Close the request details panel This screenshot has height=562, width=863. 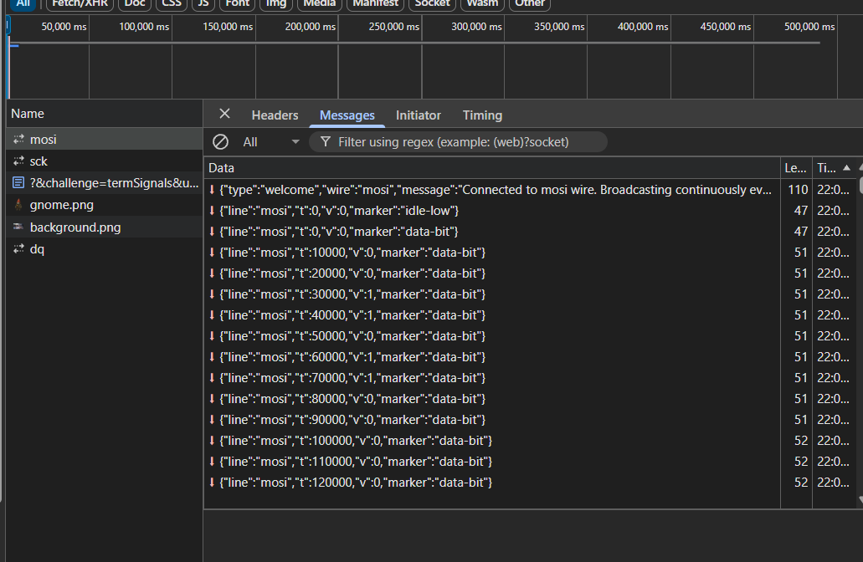tap(224, 114)
